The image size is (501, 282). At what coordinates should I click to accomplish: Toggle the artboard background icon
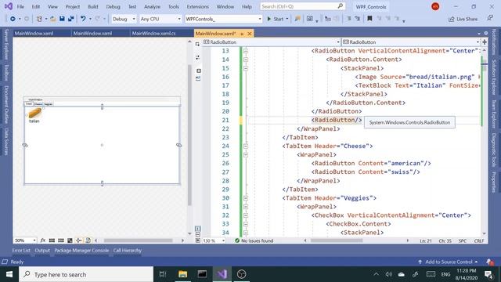(70, 240)
